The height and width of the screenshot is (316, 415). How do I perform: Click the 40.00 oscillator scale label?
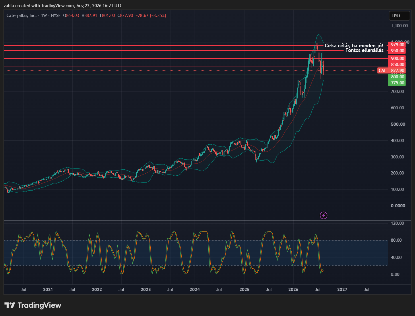point(396,257)
